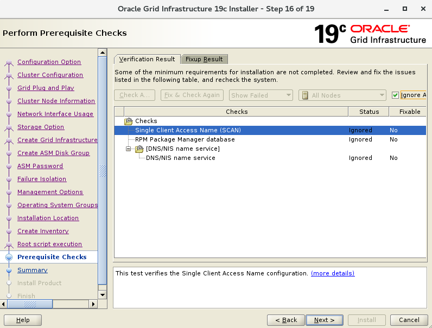Screen dimensions: 432x328
Task: Click the Status column header
Action: [369, 112]
